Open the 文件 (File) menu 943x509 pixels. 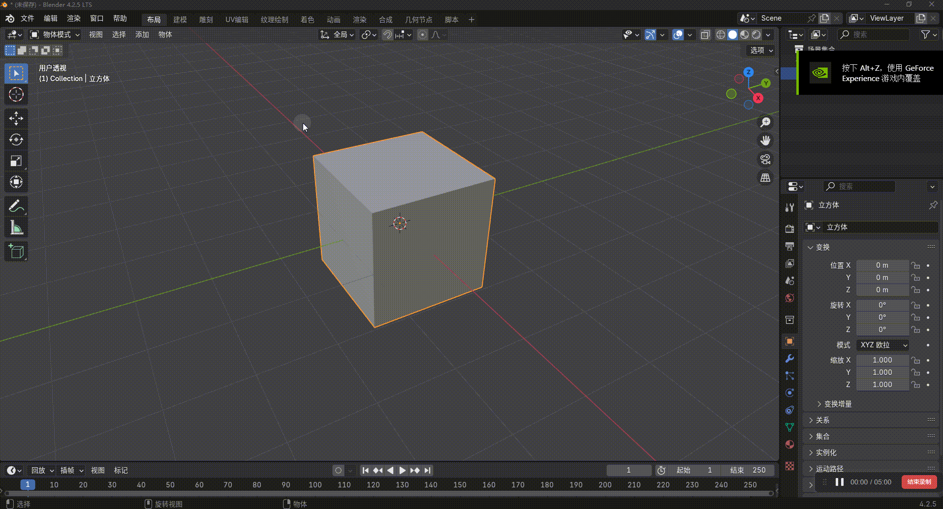pyautogui.click(x=27, y=19)
